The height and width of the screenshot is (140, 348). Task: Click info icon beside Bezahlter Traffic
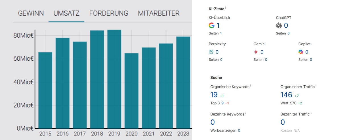click(311, 113)
